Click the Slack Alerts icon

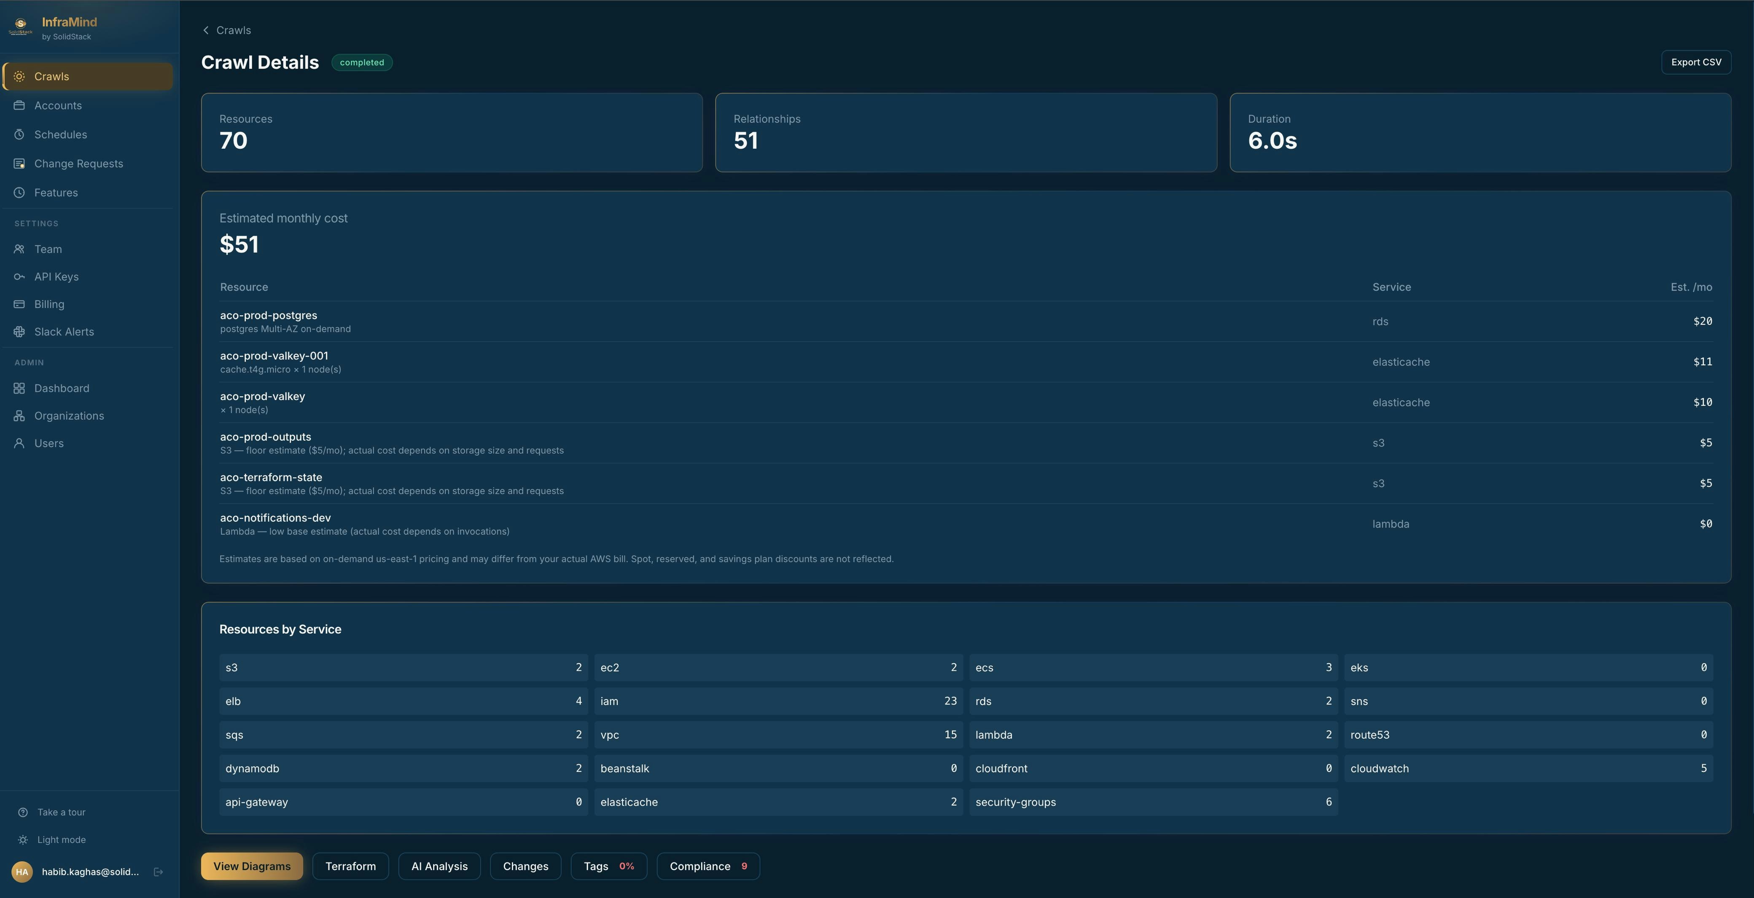coord(19,332)
